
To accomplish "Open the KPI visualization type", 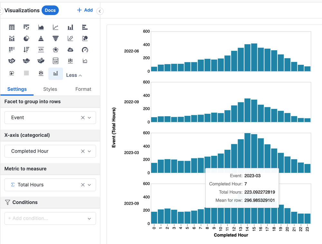I will 41,50.
